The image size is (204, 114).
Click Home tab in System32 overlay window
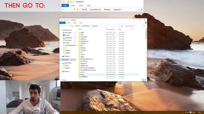pyautogui.click(x=73, y=5)
